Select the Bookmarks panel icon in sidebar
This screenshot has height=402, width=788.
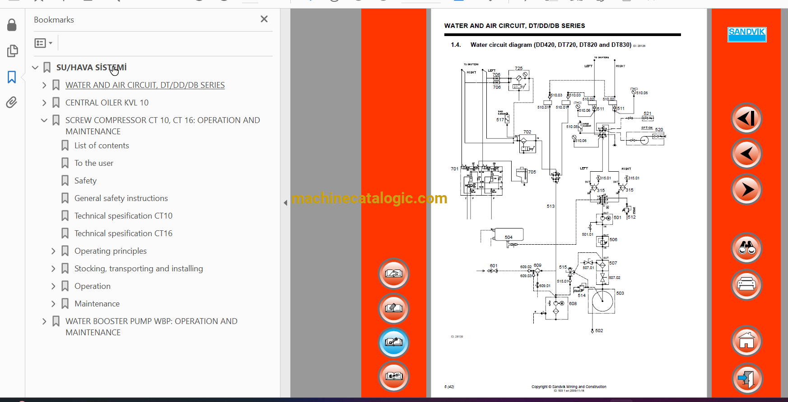click(x=12, y=77)
